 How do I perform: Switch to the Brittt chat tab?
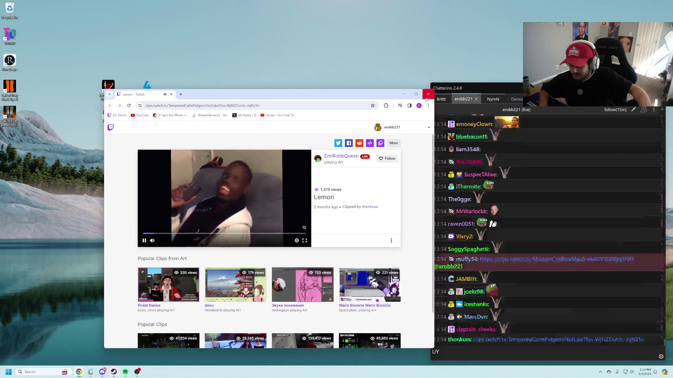(441, 99)
